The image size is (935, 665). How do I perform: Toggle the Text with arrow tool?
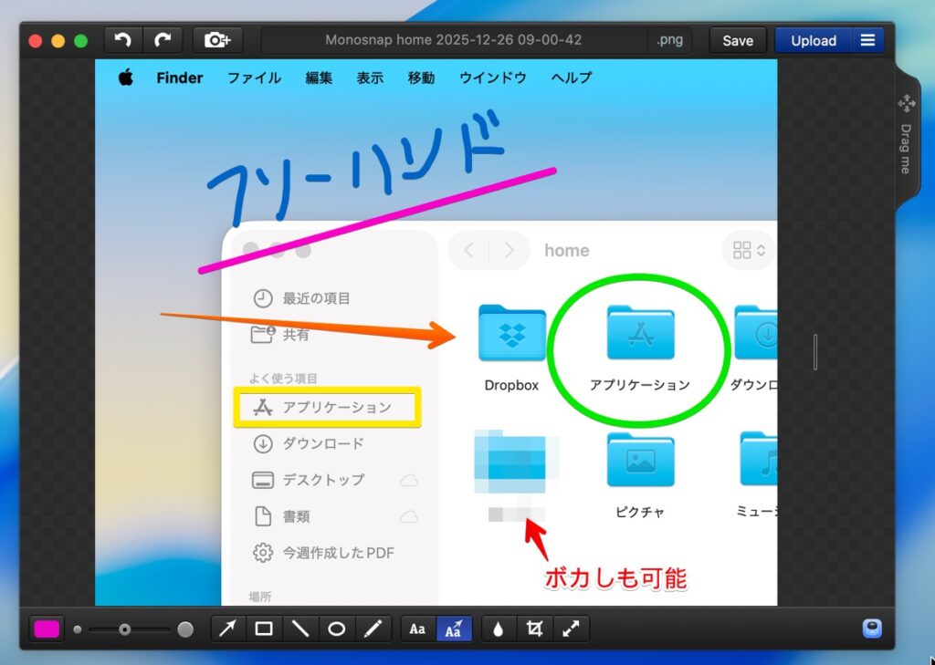tap(454, 629)
